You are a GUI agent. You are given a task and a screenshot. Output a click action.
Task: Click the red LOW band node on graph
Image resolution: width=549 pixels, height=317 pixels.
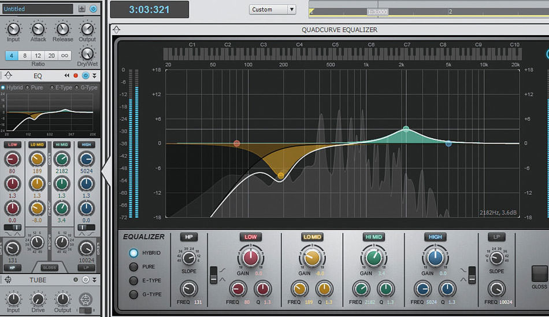pyautogui.click(x=237, y=143)
